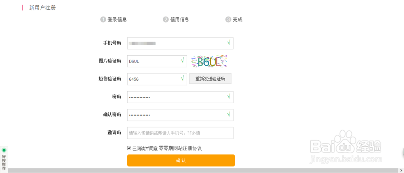The width and height of the screenshot is (404, 173).
Task: Click the green dot 好搜推荐 sidebar icon
Action: pyautogui.click(x=4, y=150)
